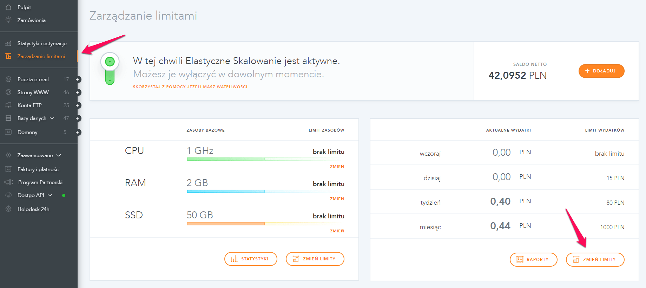Click the help link about Elastyczne Skalowanie
The width and height of the screenshot is (646, 288).
(190, 87)
